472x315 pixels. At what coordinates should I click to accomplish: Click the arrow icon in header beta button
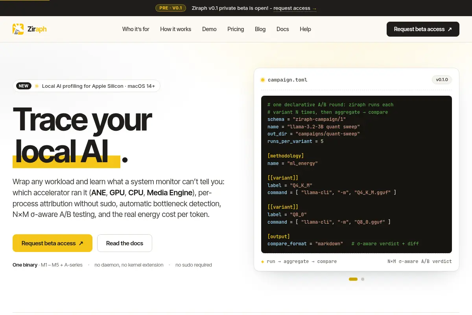[x=450, y=29]
